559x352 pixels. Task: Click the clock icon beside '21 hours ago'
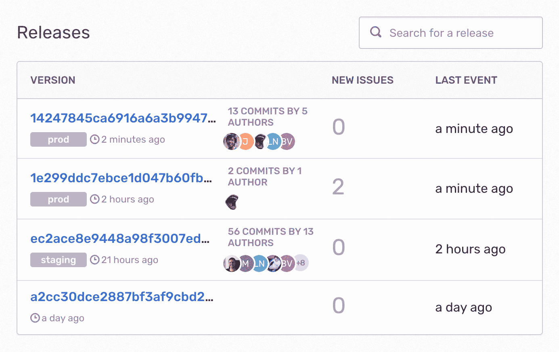click(94, 260)
